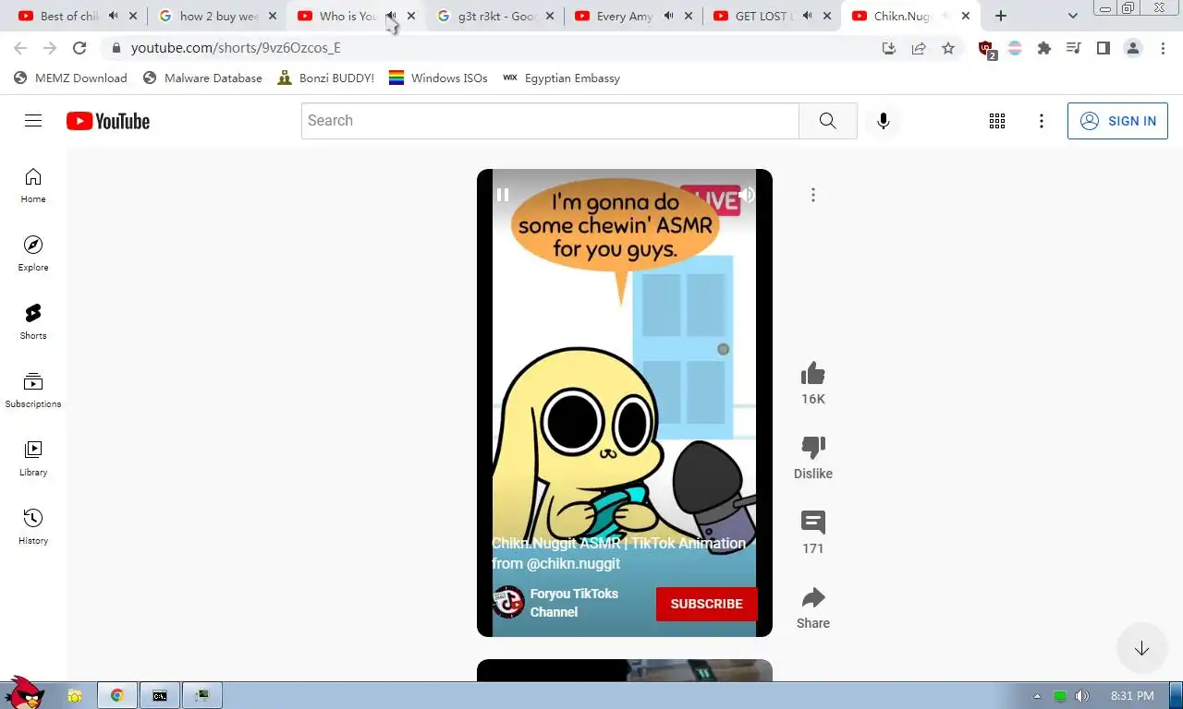Open Foryou TikToks Channel name link
The height and width of the screenshot is (709, 1183).
point(574,603)
